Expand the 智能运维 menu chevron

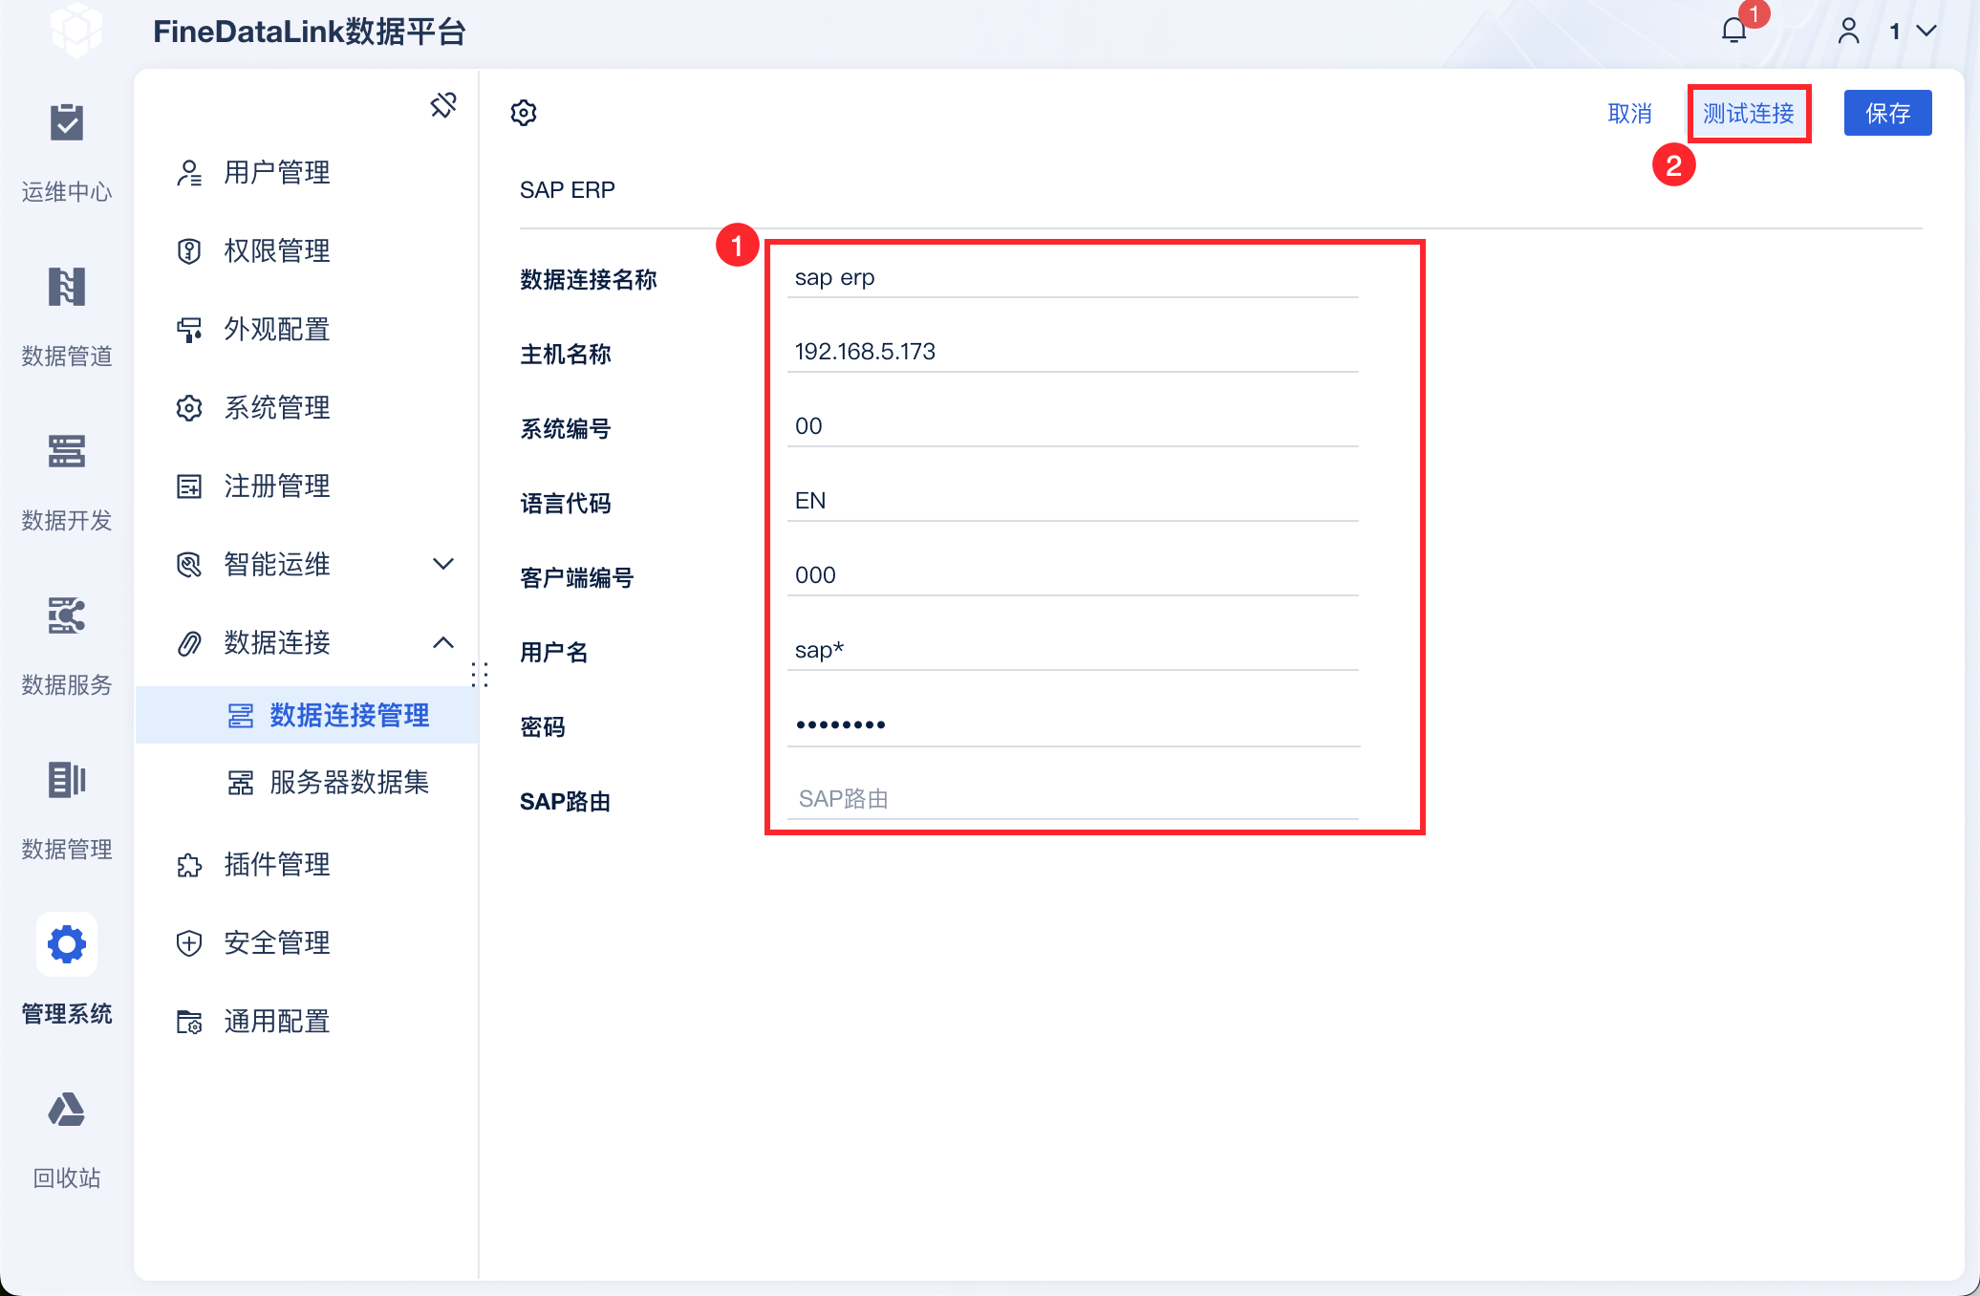pos(443,564)
